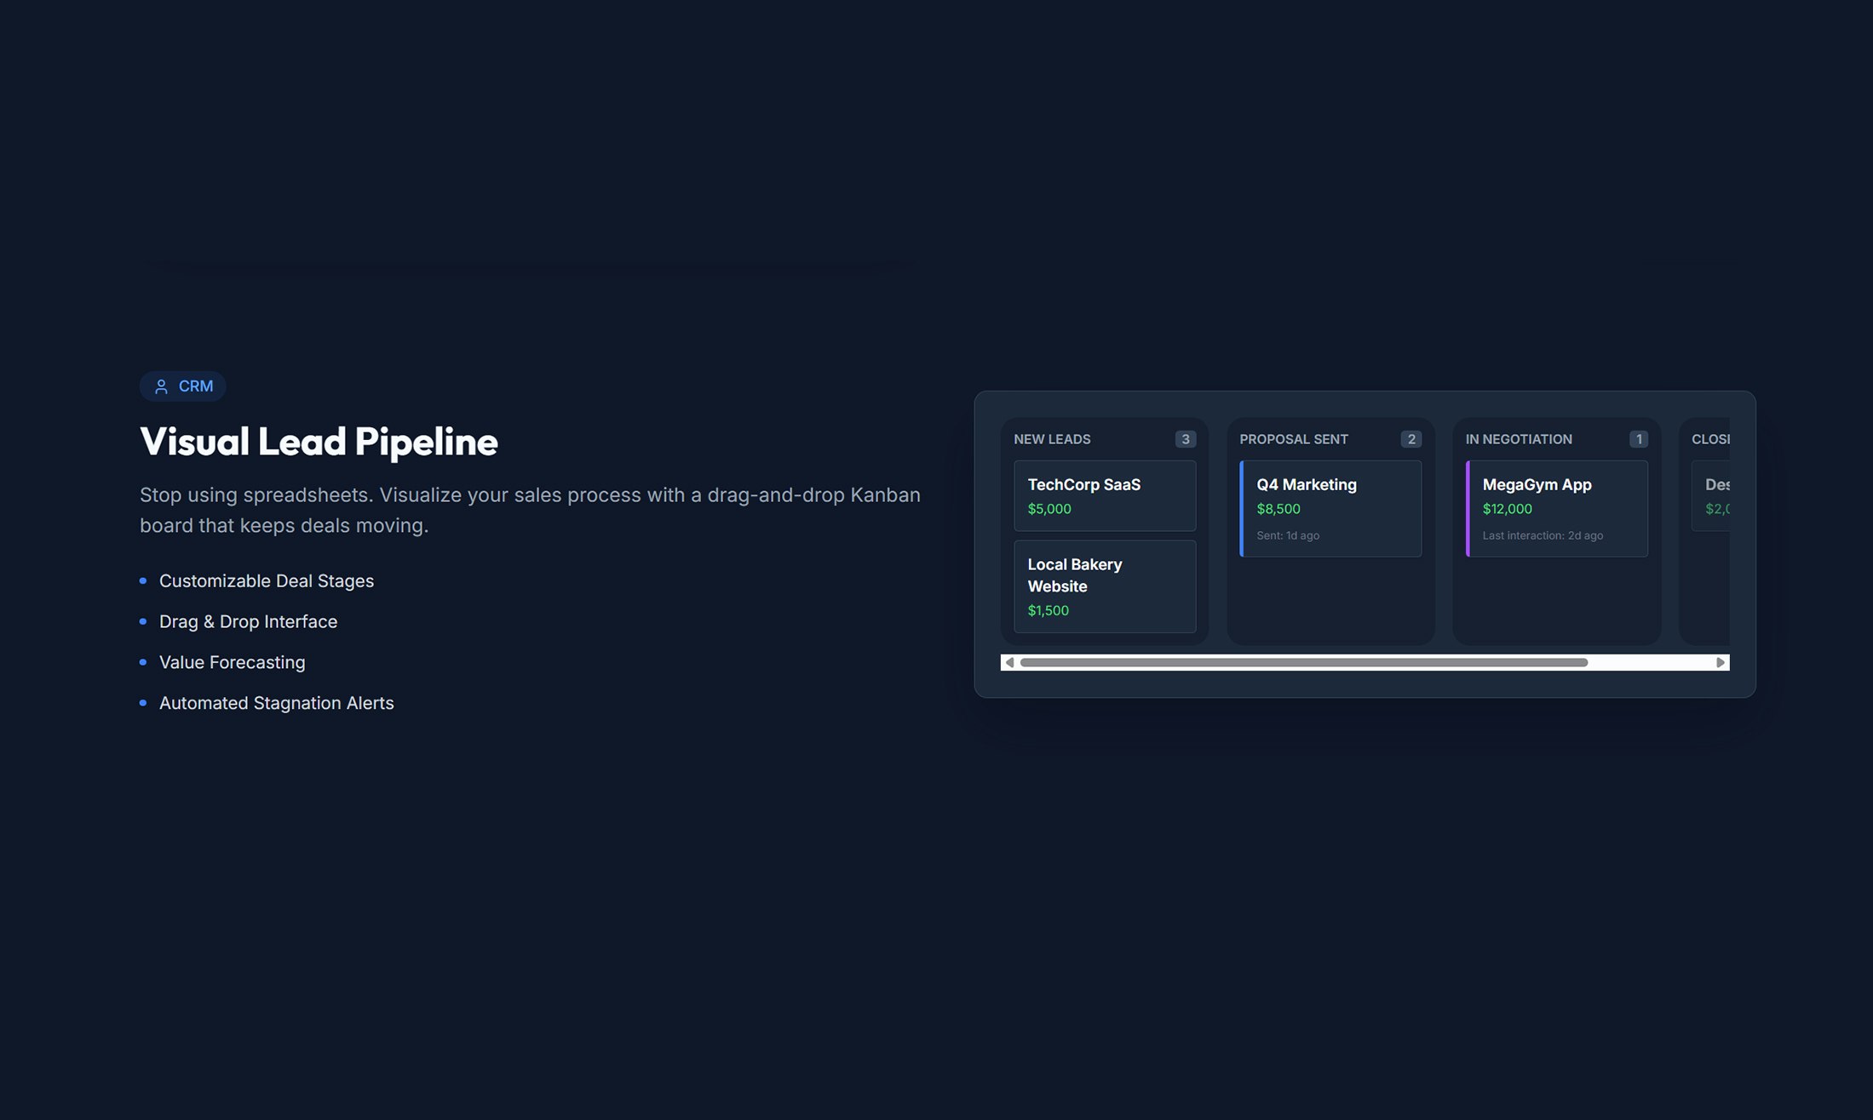
Task: Click the Proposal Sent count badge
Action: 1410,439
